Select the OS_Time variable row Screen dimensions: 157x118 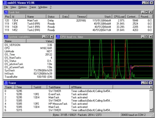click(x=29, y=54)
